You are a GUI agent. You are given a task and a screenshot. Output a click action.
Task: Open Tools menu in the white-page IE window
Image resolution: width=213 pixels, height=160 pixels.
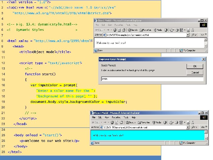(x=128, y=25)
